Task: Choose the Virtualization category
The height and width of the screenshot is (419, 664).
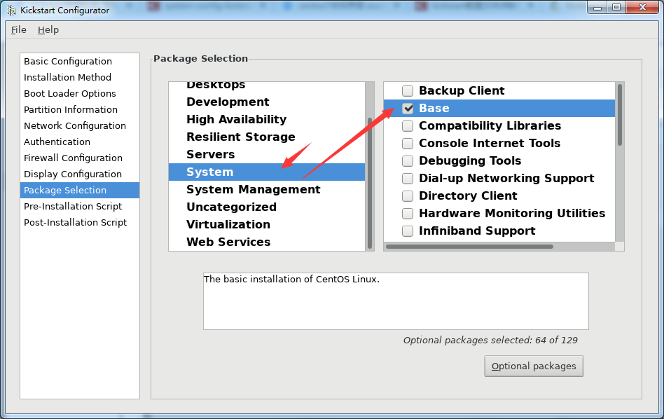Action: click(x=267, y=224)
